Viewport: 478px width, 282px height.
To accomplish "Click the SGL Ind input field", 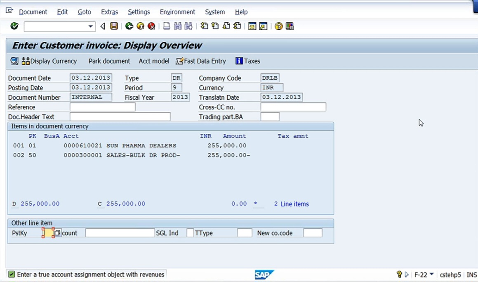I will click(190, 233).
